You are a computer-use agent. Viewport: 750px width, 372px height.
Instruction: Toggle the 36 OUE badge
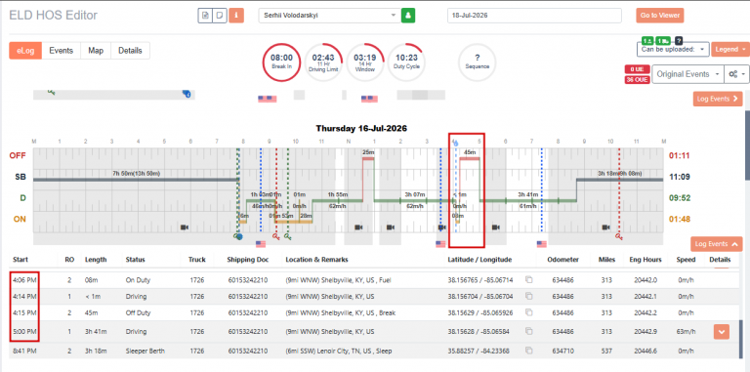[x=637, y=80]
